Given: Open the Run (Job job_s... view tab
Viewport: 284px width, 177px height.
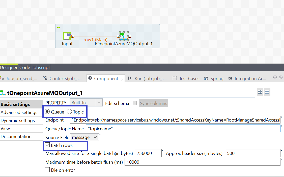Looking at the screenshot, I should (x=147, y=79).
